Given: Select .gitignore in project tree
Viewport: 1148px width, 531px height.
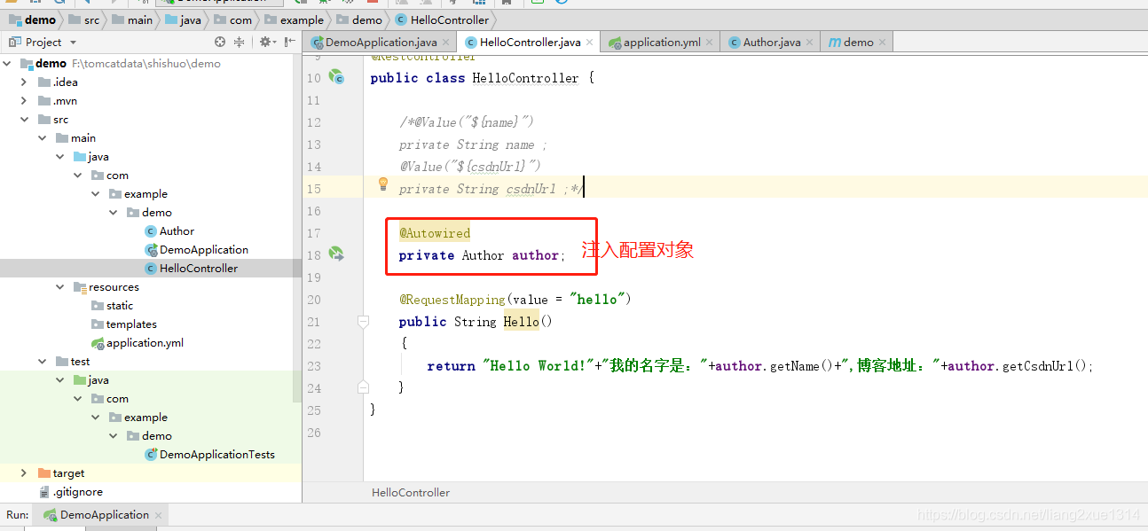Looking at the screenshot, I should click(78, 492).
